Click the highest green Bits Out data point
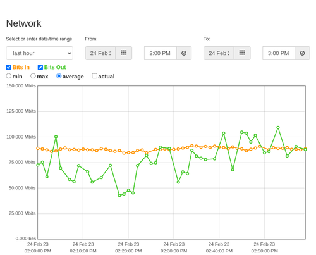Screen dimensions: 316x255 pos(278,128)
